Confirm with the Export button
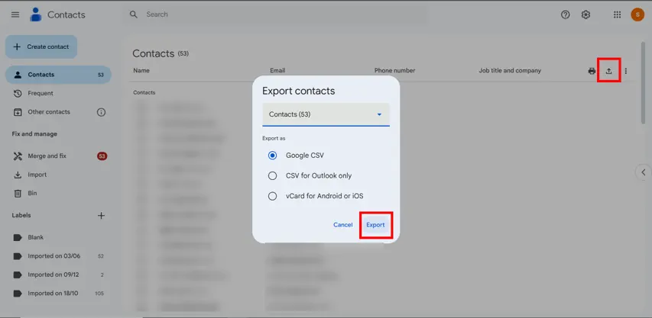The height and width of the screenshot is (318, 652). (x=375, y=225)
